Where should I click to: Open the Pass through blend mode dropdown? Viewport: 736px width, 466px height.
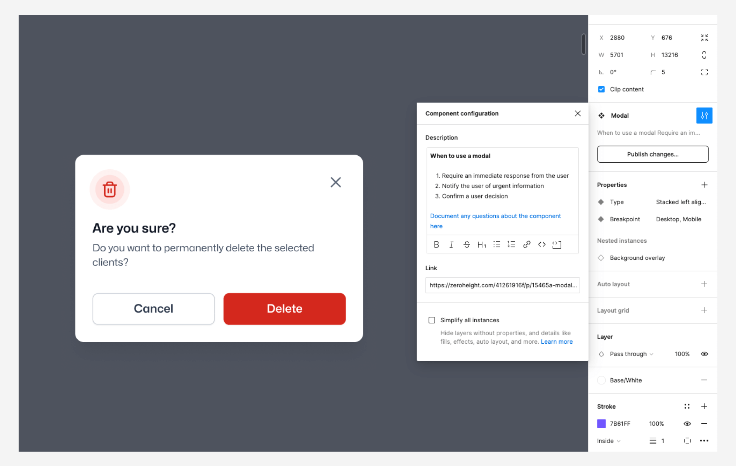pos(631,354)
